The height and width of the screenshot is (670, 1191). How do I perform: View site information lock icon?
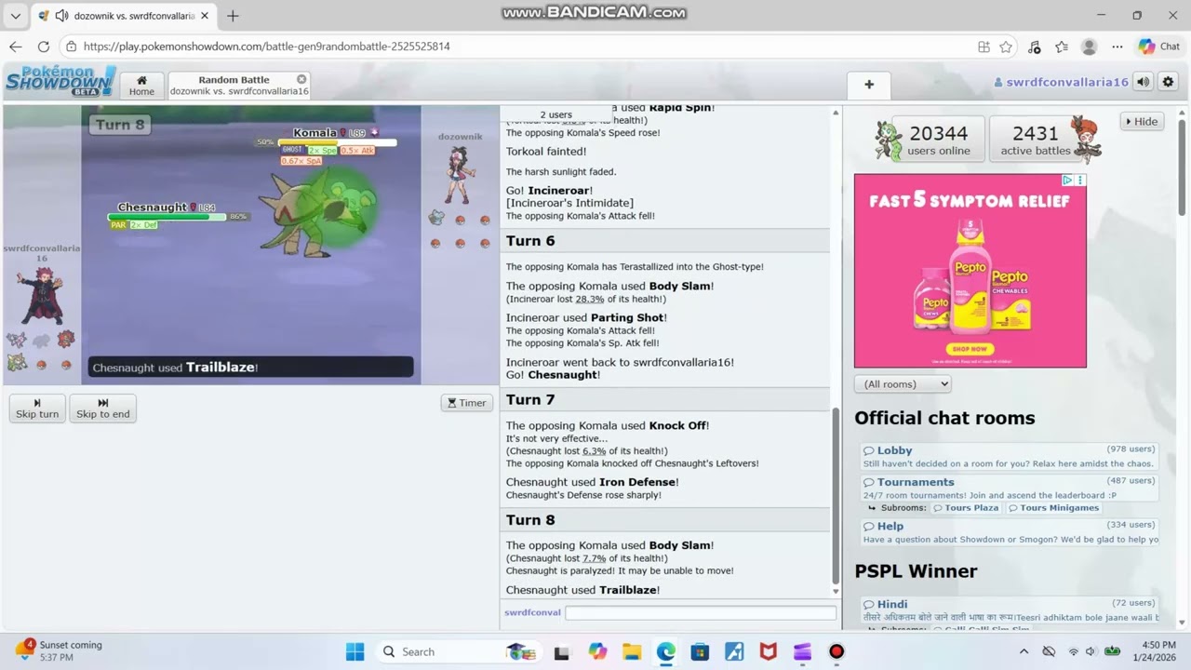tap(71, 47)
